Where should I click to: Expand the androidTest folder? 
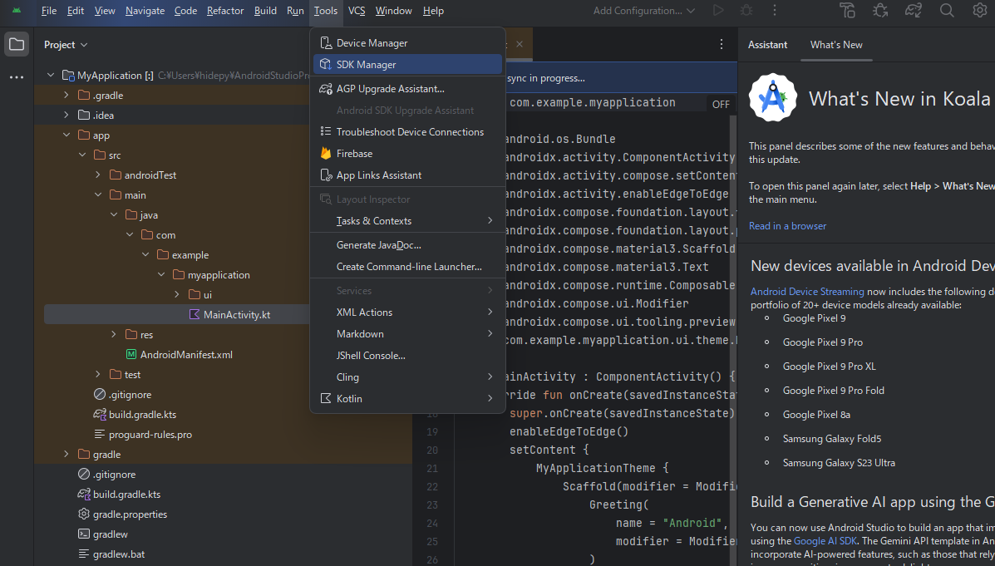(x=98, y=175)
